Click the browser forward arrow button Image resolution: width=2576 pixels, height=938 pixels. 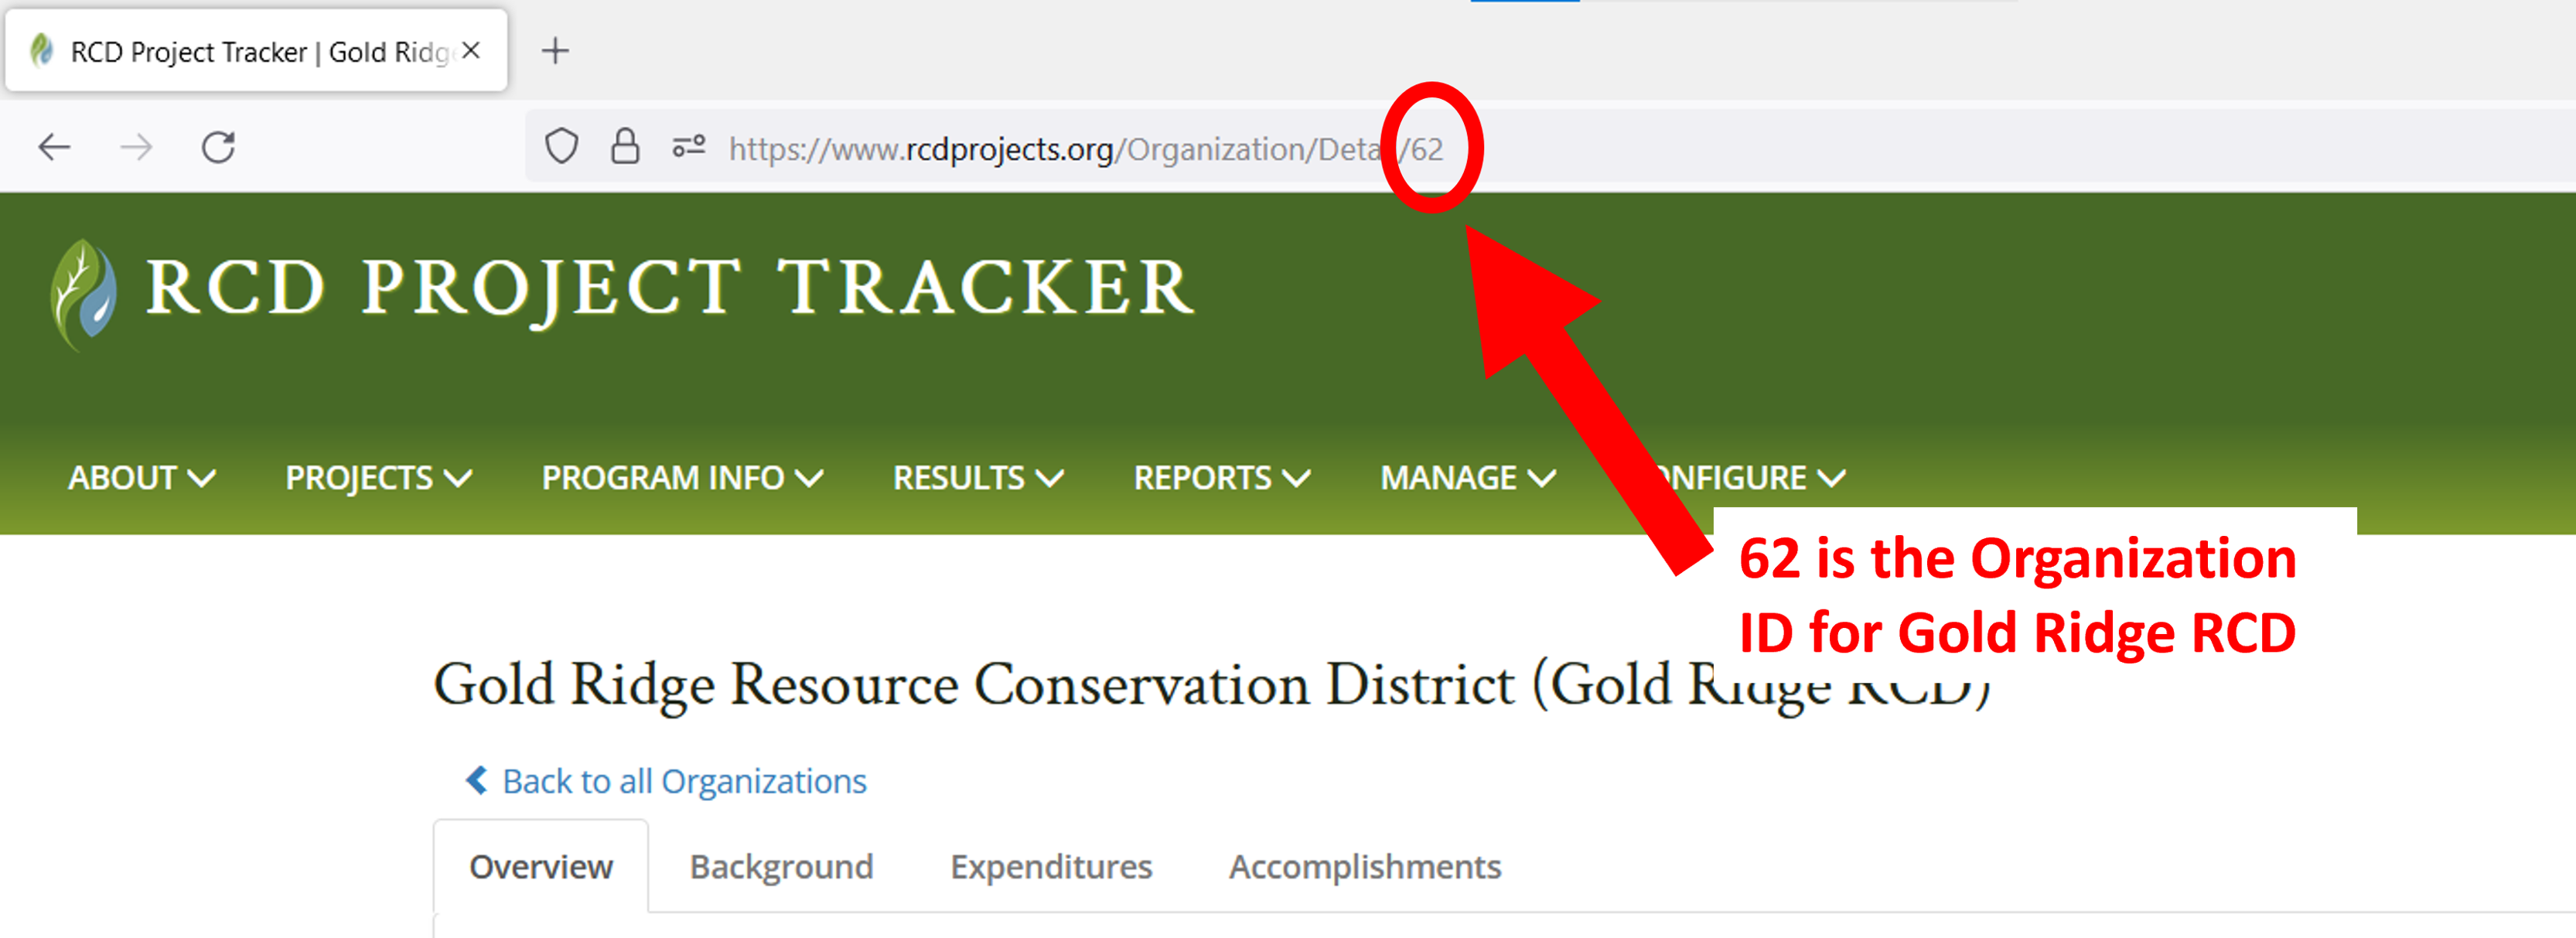136,148
